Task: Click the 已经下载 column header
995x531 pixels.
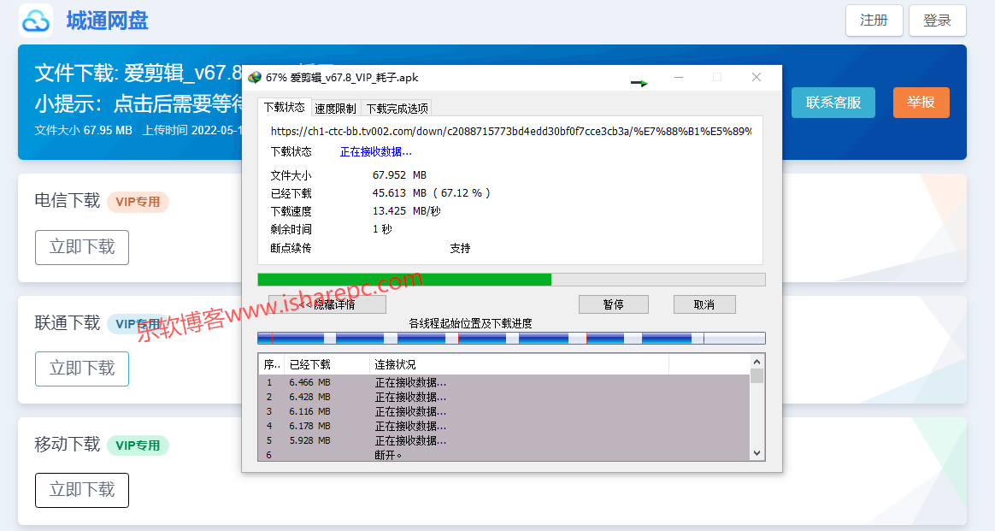Action: coord(327,365)
